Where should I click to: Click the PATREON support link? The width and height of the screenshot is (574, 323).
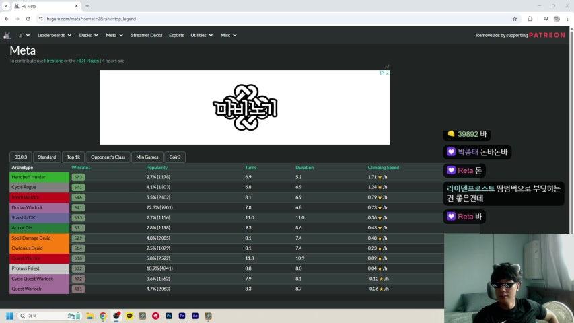click(x=547, y=35)
